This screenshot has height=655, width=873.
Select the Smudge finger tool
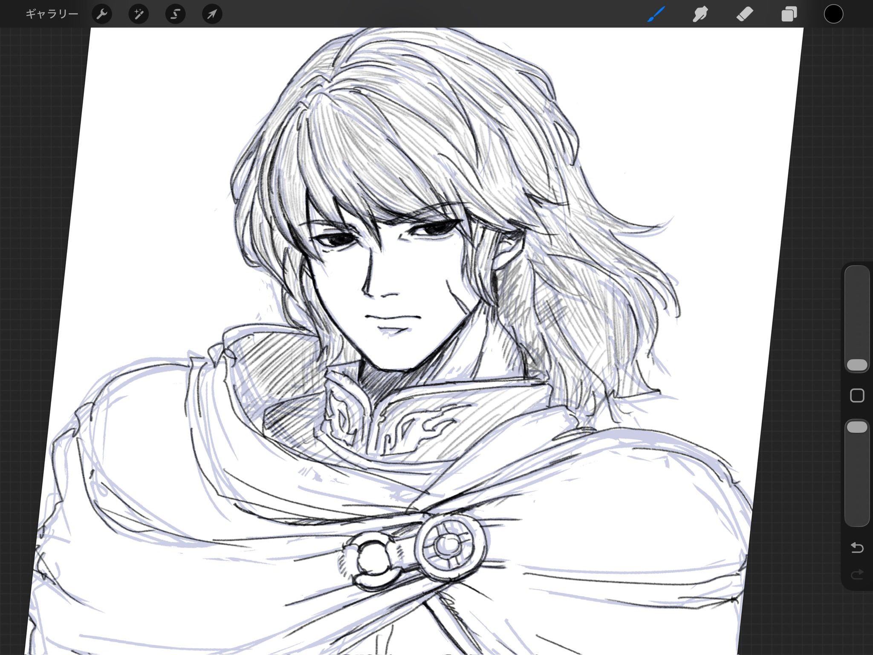(700, 14)
